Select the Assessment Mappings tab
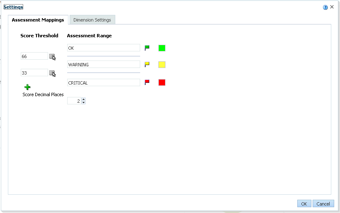The width and height of the screenshot is (340, 213). [x=38, y=20]
